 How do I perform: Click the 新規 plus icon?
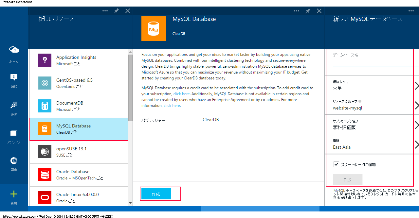14,194
